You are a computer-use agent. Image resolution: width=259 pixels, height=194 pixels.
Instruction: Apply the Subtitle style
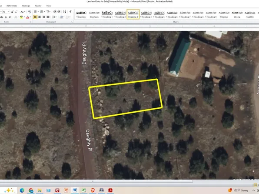(250, 14)
